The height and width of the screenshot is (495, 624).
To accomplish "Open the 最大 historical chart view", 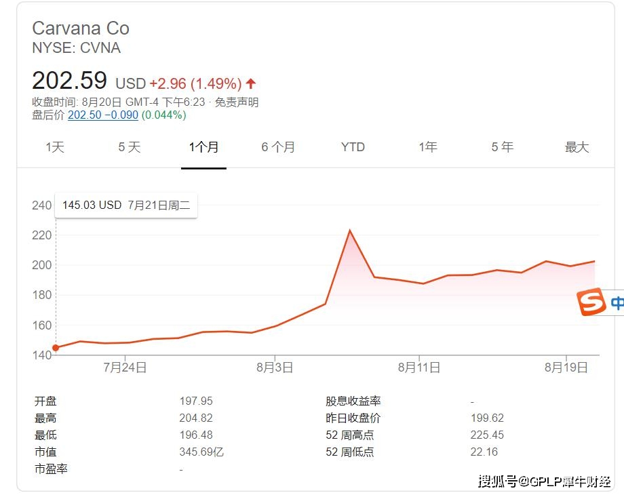I will [577, 146].
